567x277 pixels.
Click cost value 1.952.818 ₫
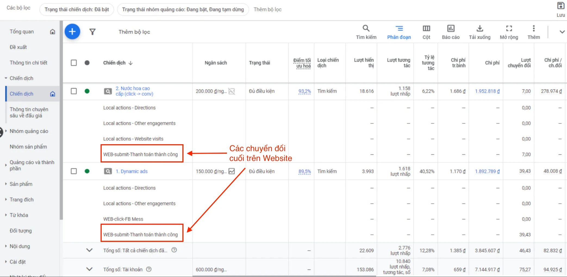487,91
